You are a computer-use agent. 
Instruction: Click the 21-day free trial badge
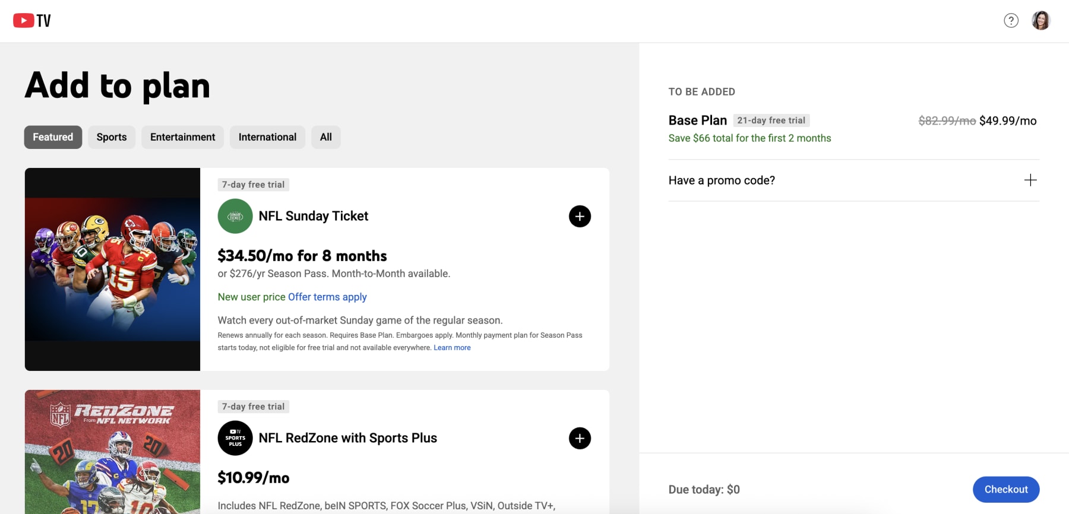(771, 120)
